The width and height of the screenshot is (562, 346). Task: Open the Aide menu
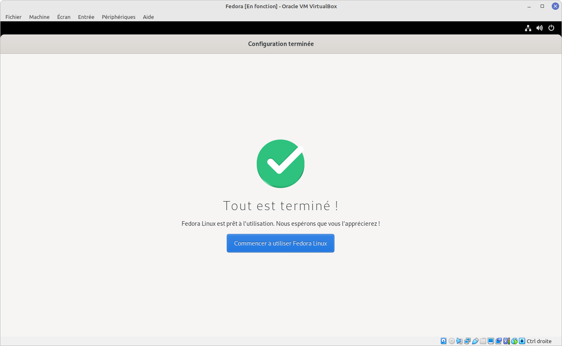pyautogui.click(x=148, y=17)
